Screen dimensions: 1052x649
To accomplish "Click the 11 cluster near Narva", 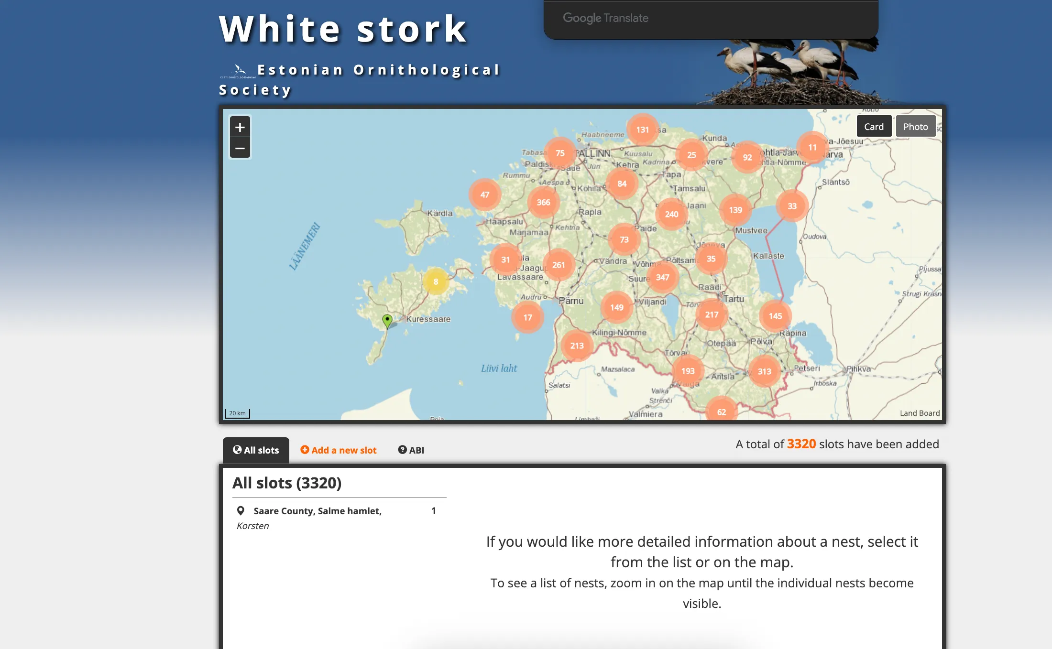I will coord(812,147).
